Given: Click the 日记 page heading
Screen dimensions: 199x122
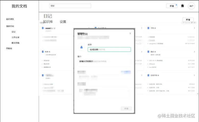Looking at the screenshot, I should [48, 16].
